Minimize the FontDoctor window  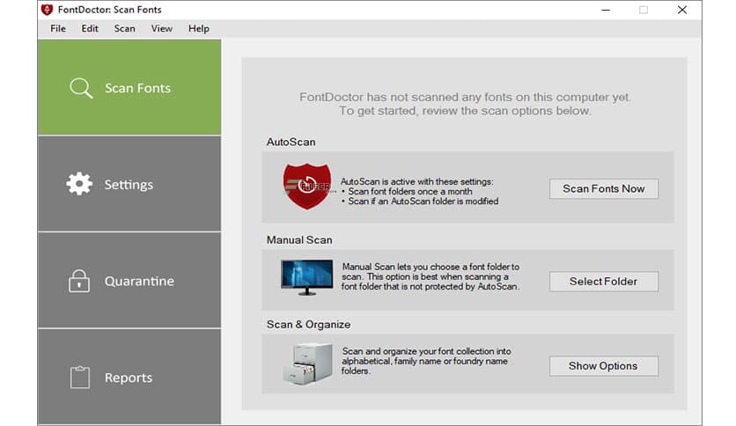tap(606, 10)
